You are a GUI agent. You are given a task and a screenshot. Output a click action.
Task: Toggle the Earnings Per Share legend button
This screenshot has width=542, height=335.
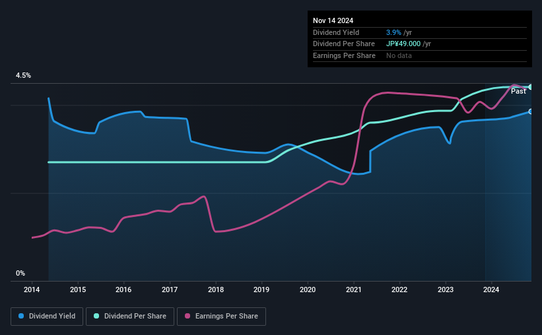221,317
